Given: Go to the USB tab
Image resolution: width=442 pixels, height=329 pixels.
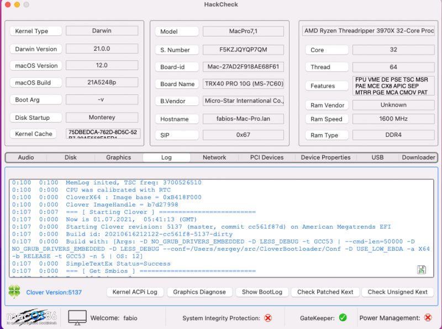Looking at the screenshot, I should click(x=377, y=157).
